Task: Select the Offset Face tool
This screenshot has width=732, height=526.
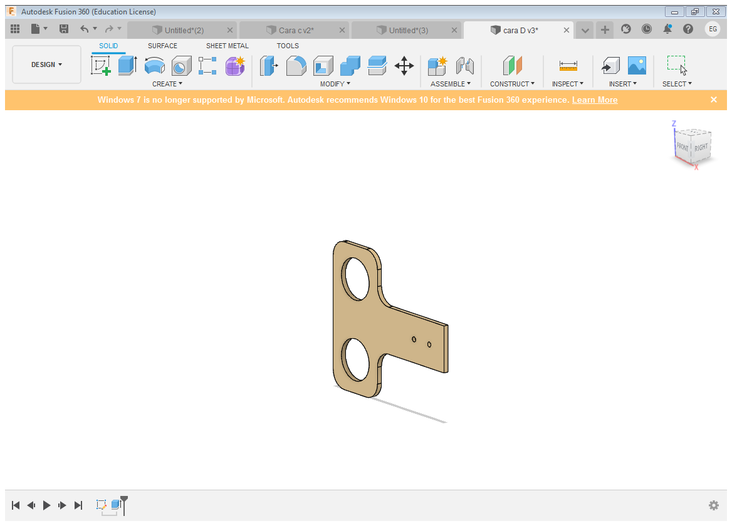Action: (x=377, y=66)
